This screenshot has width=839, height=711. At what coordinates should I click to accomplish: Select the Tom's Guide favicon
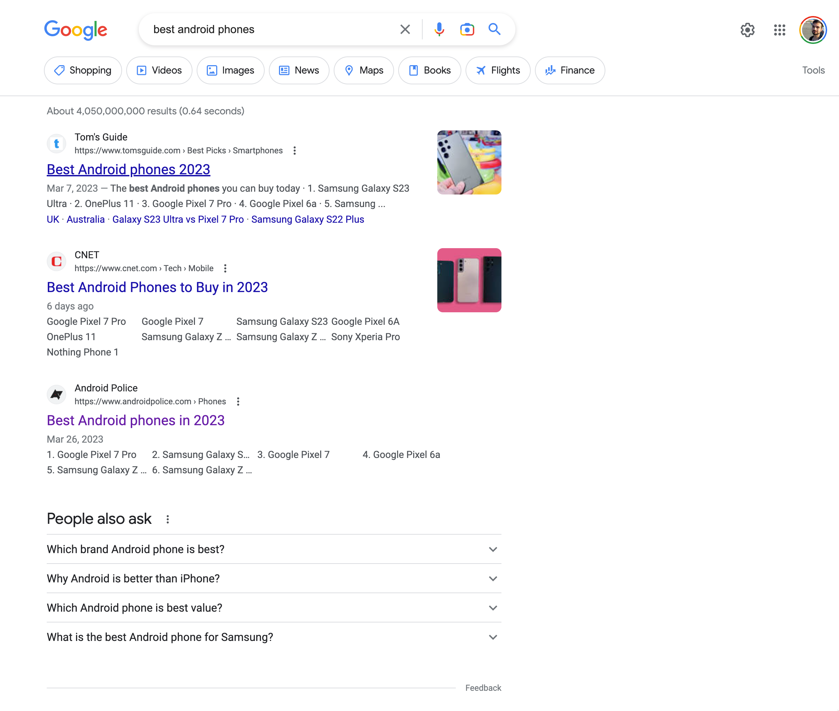(x=56, y=144)
